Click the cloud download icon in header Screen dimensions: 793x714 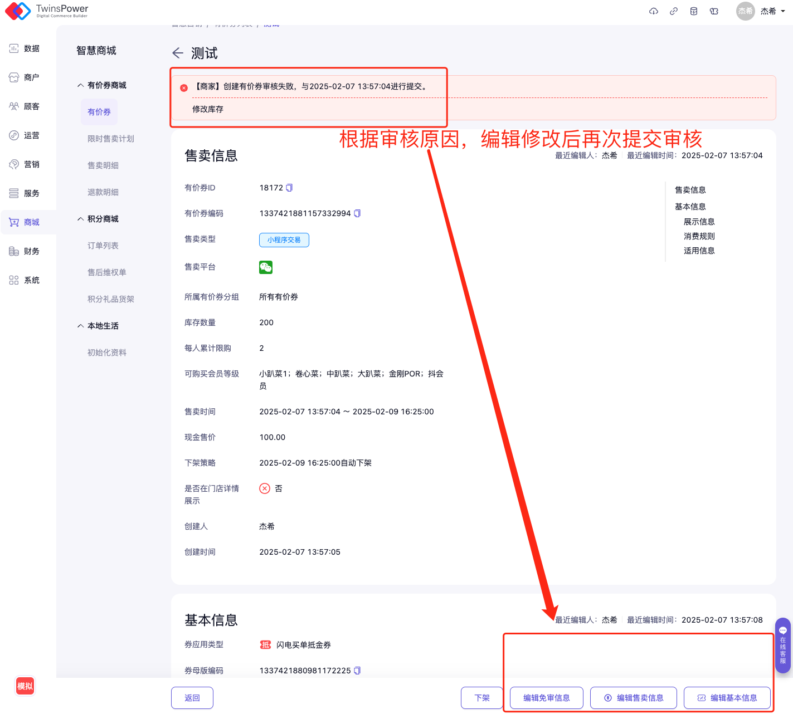pos(654,11)
